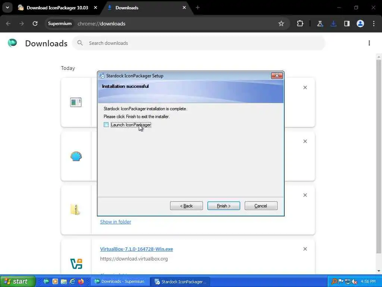
Task: Click the flag tray icon
Action: pyautogui.click(x=341, y=281)
